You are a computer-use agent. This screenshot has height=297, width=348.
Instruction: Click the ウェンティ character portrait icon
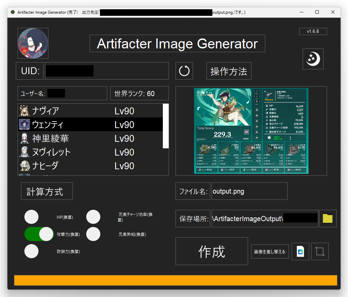24,124
